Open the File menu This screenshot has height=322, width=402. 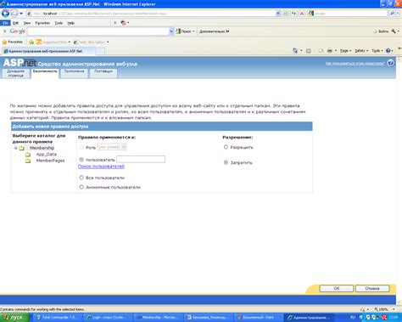pyautogui.click(x=5, y=23)
